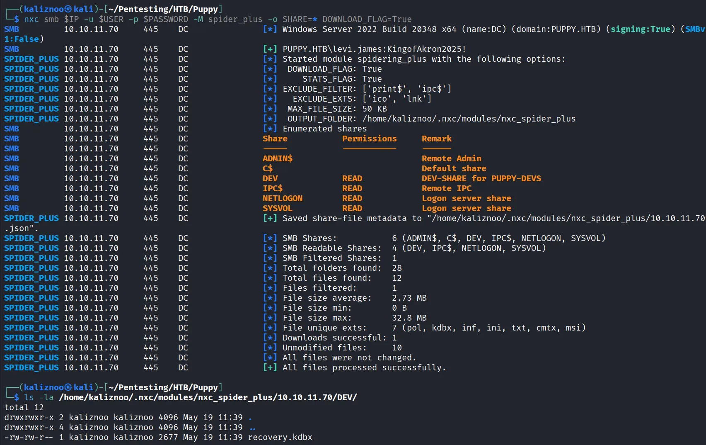Click the 'Default share' remark text
Screen dimensions: 706x445
(x=454, y=168)
